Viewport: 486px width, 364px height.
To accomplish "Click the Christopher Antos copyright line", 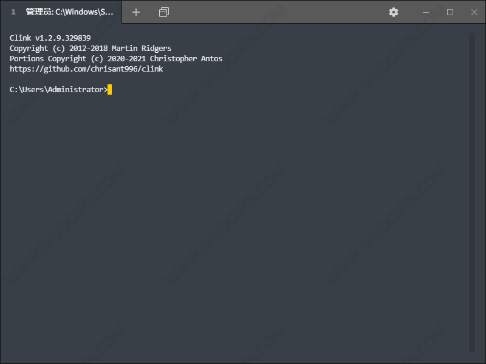I will [116, 58].
